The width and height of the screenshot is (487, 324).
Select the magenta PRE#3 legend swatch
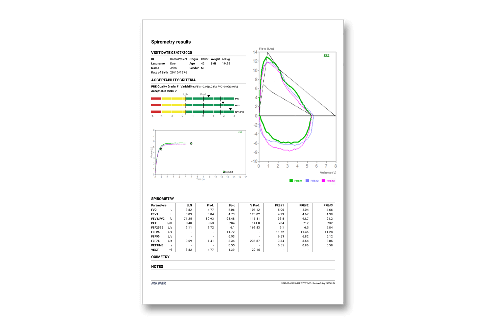[x=323, y=181]
